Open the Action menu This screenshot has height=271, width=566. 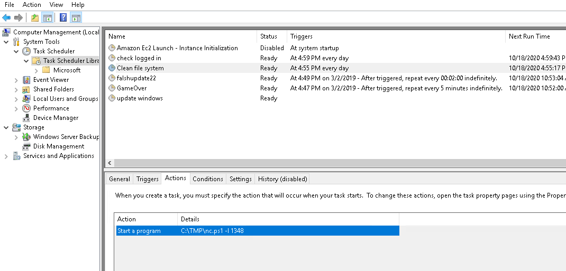click(32, 5)
